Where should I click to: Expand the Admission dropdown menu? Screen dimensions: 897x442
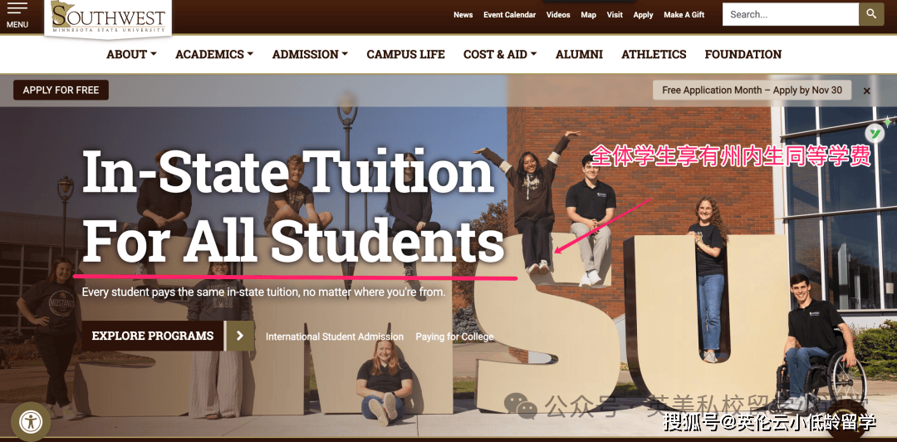click(x=310, y=54)
